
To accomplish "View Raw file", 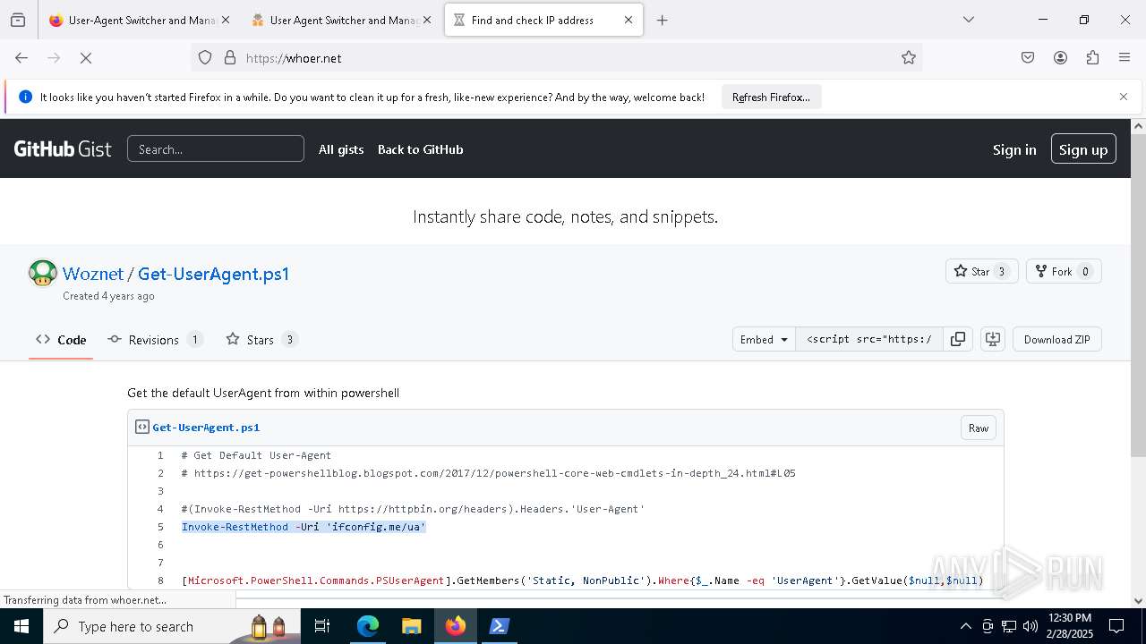I will pyautogui.click(x=979, y=428).
